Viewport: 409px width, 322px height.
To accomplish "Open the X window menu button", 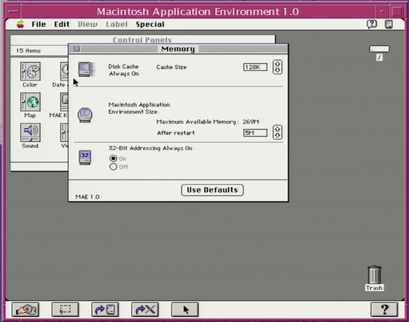I will (13, 11).
